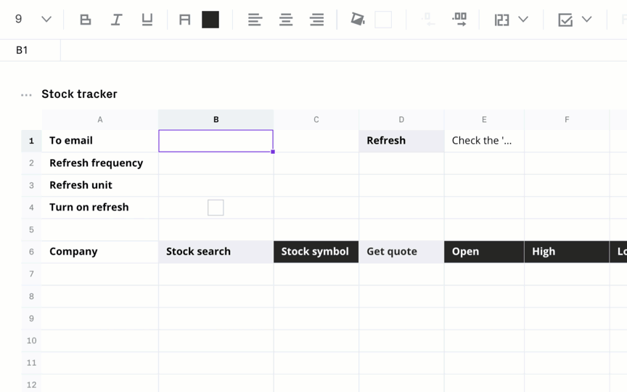
Task: Click the 'Refresh frequency' cell
Action: pyautogui.click(x=100, y=163)
